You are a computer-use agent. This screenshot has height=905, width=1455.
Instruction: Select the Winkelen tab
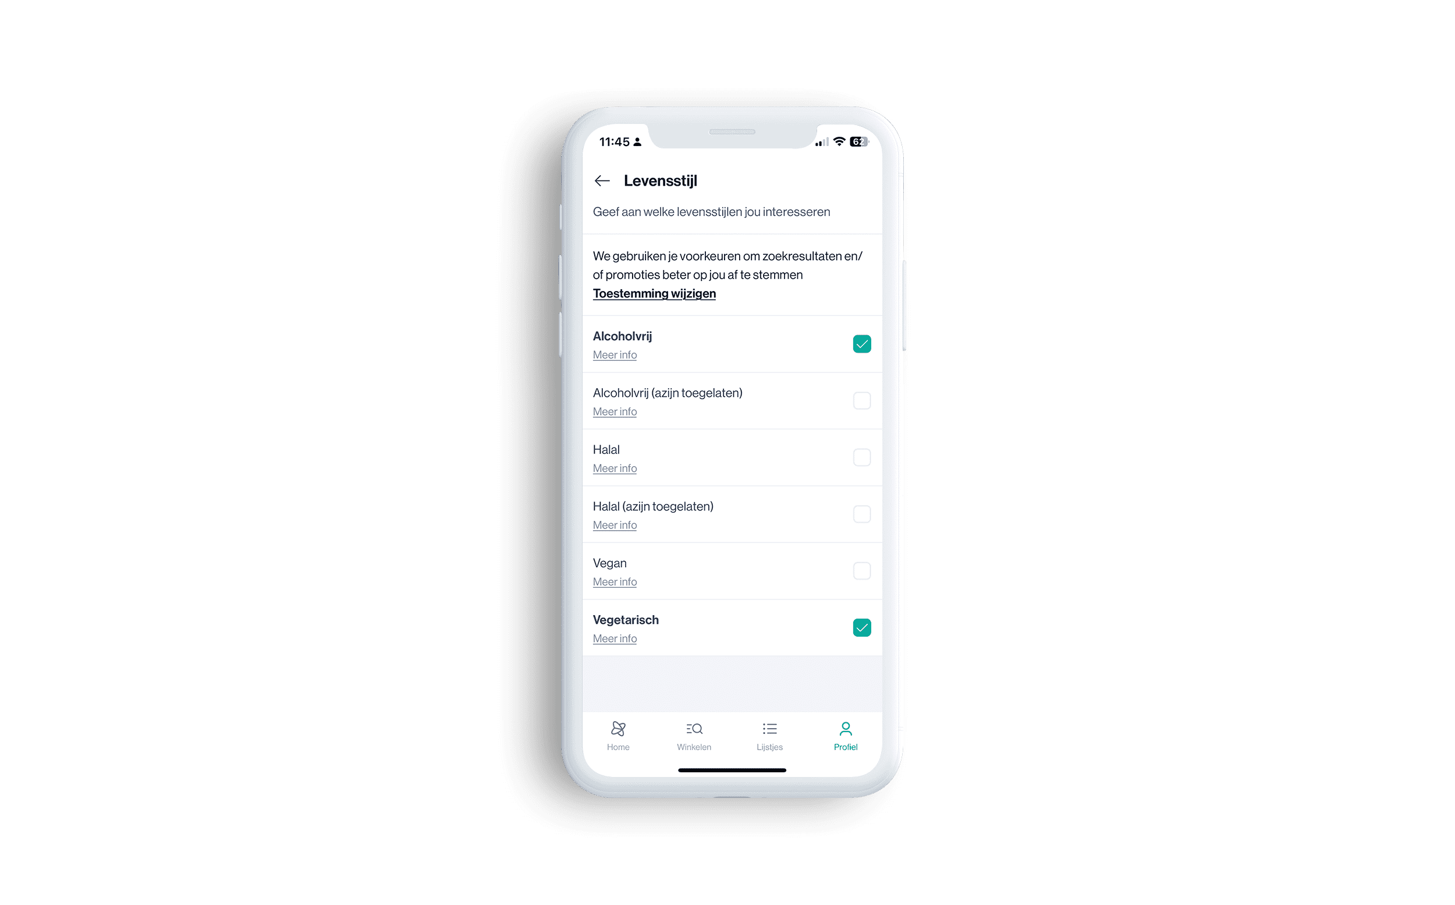coord(693,735)
